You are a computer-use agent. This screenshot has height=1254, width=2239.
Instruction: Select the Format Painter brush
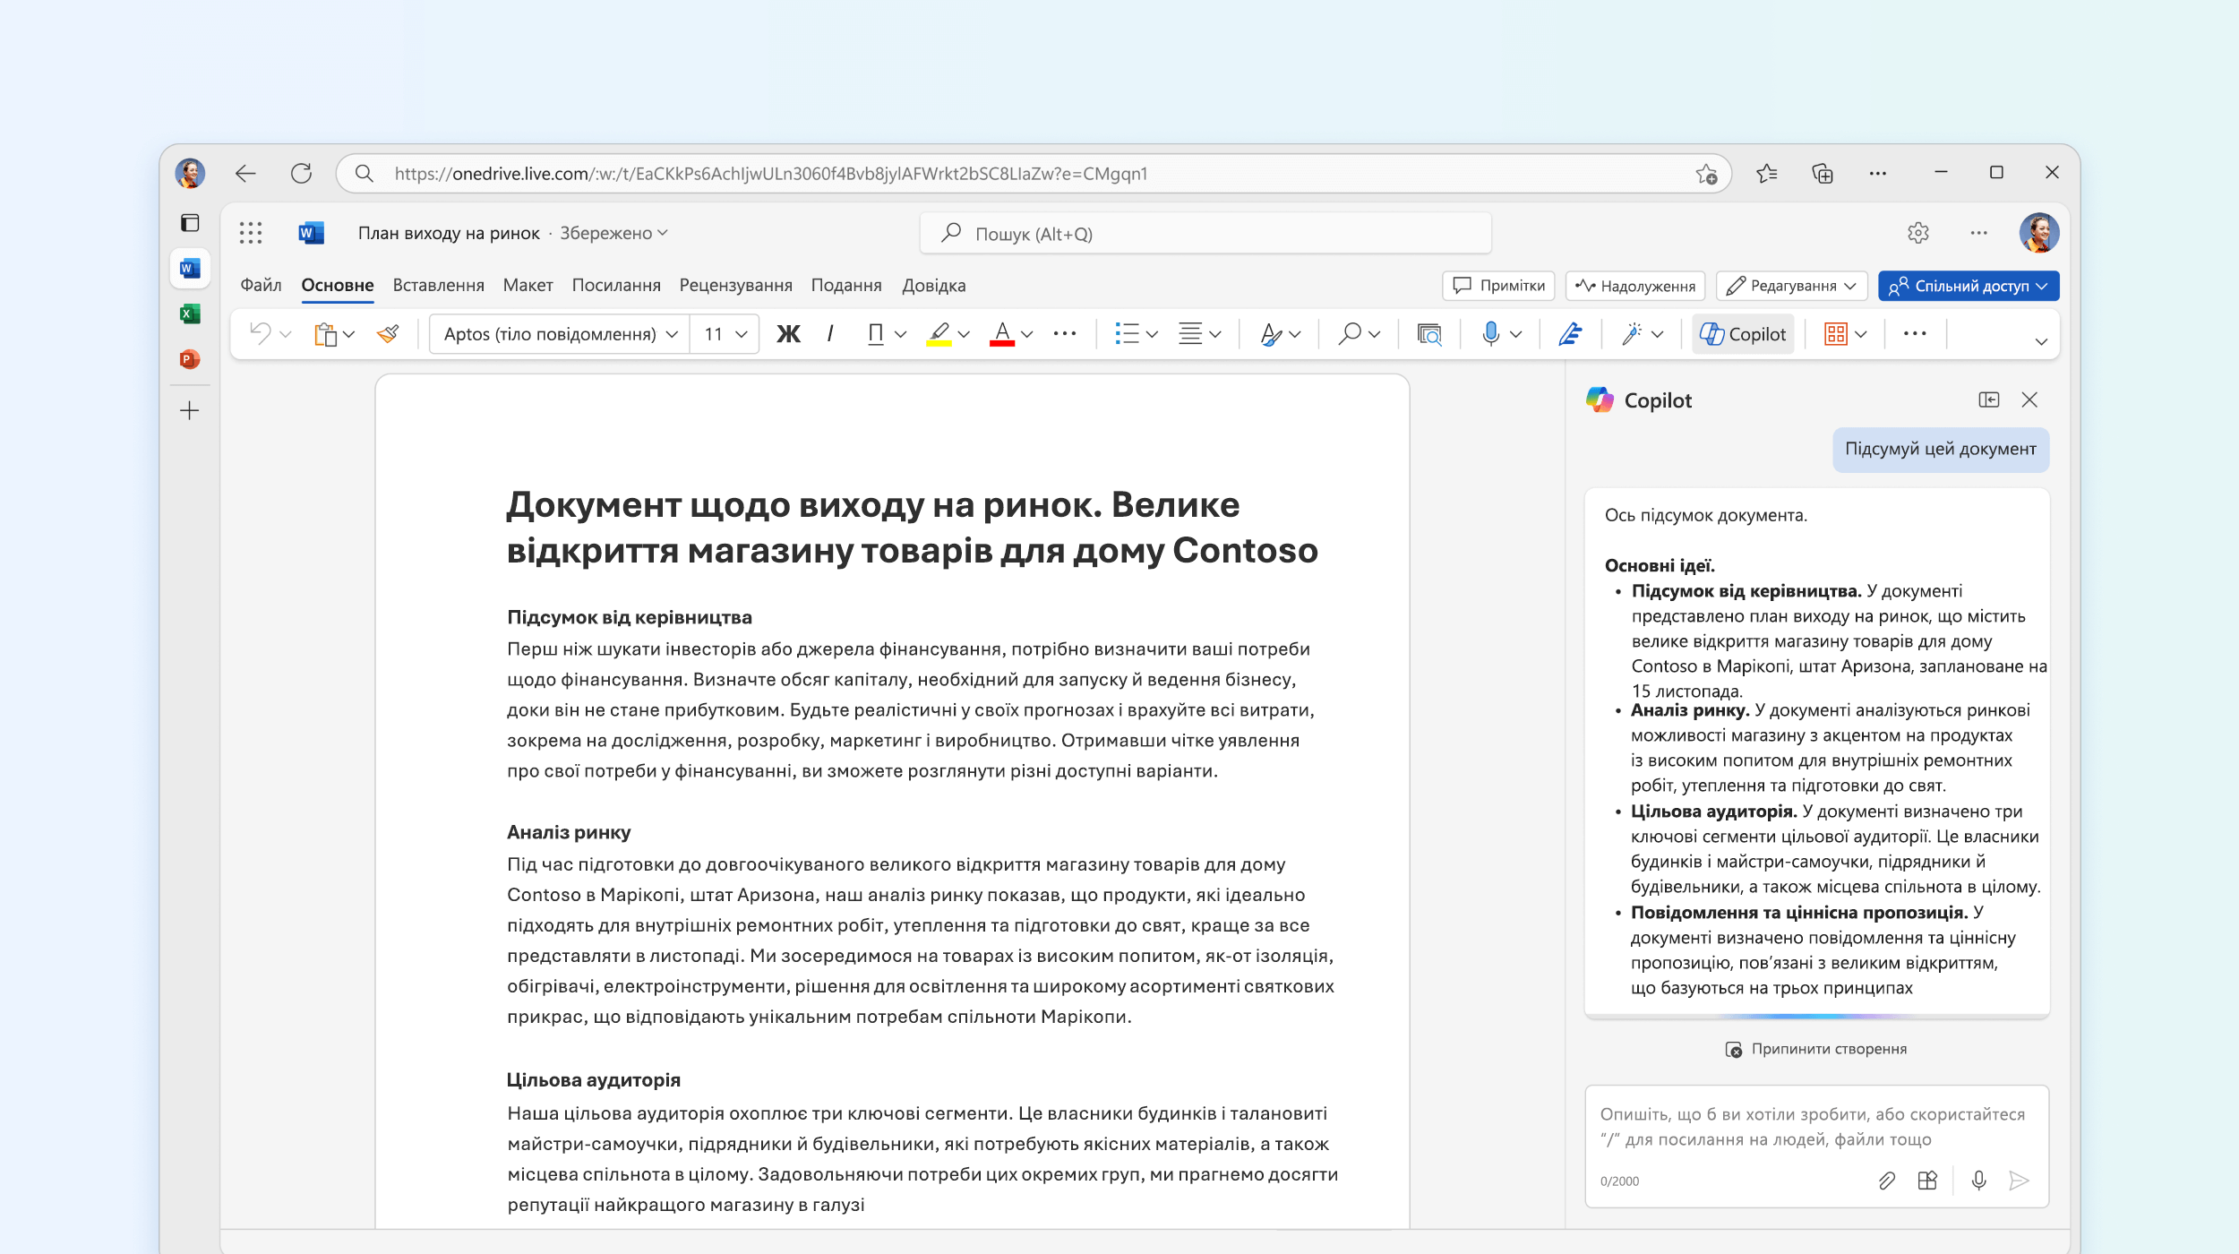point(388,334)
